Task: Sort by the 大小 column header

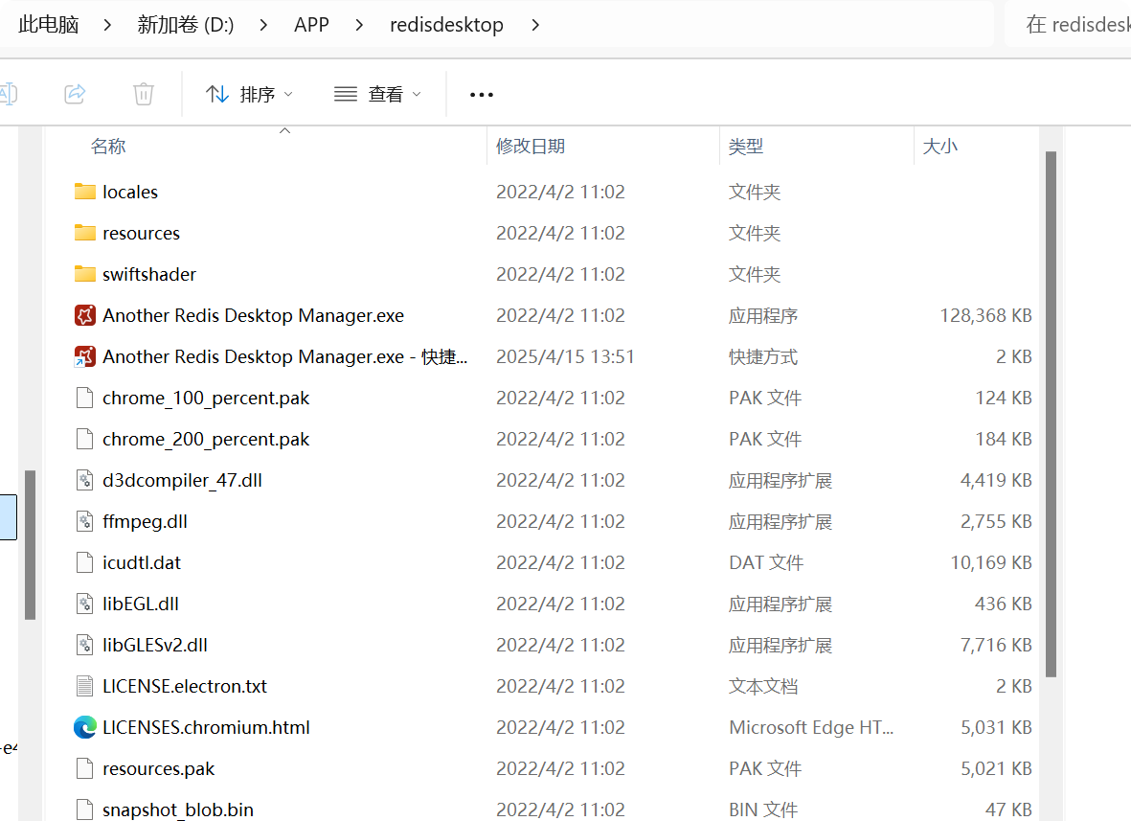Action: click(x=939, y=147)
